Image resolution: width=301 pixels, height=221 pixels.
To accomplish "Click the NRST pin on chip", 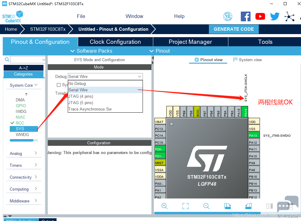I will [x=160, y=163].
